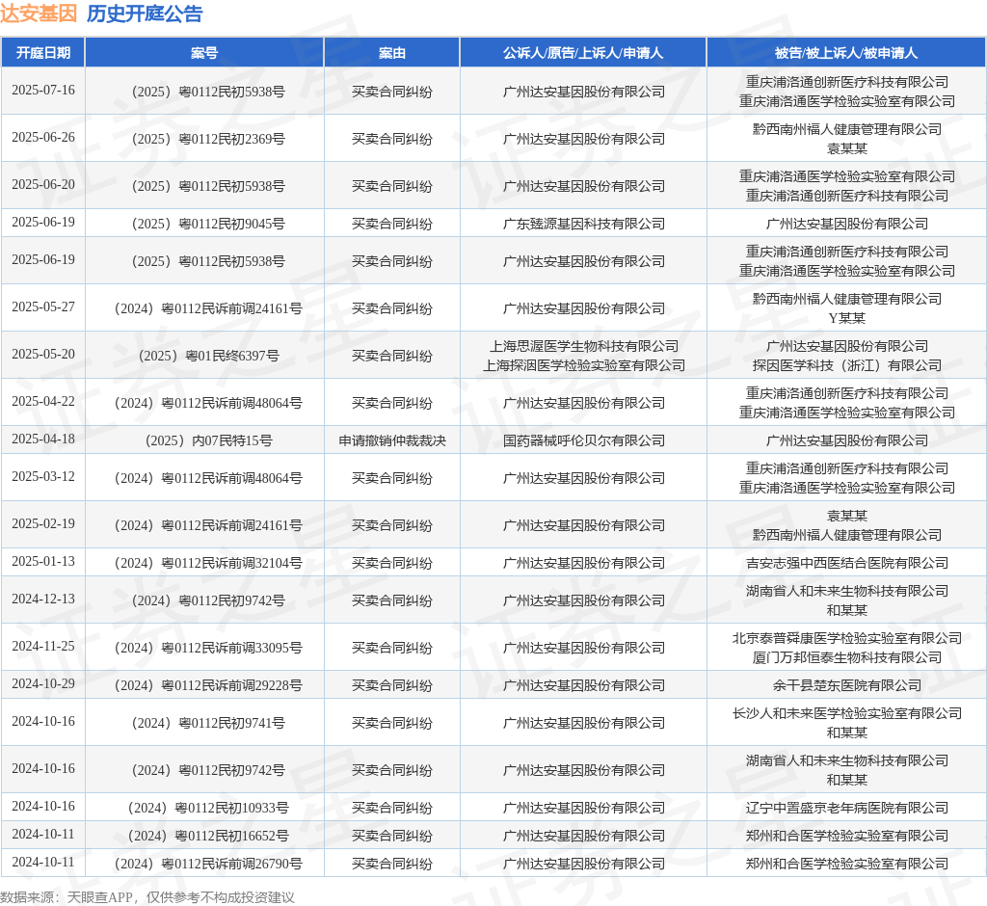Click 重庆浦洛通创新医疗科技有限公司 in the 2025-03-12 row
The height and width of the screenshot is (906, 987).
click(846, 468)
